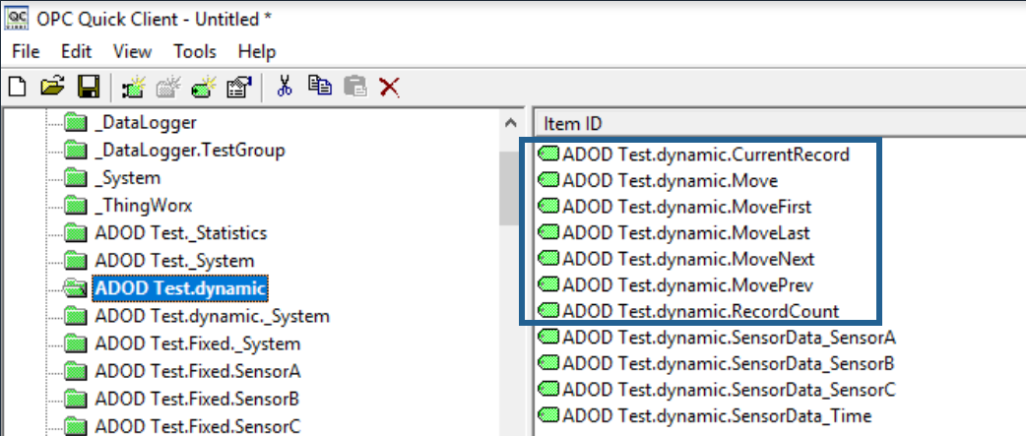Select the _DataLogger.TestGroup tree node
This screenshot has height=436, width=1026.
(190, 151)
